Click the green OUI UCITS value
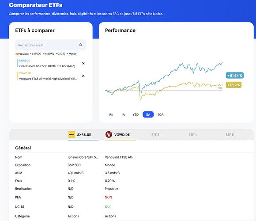 (108, 207)
